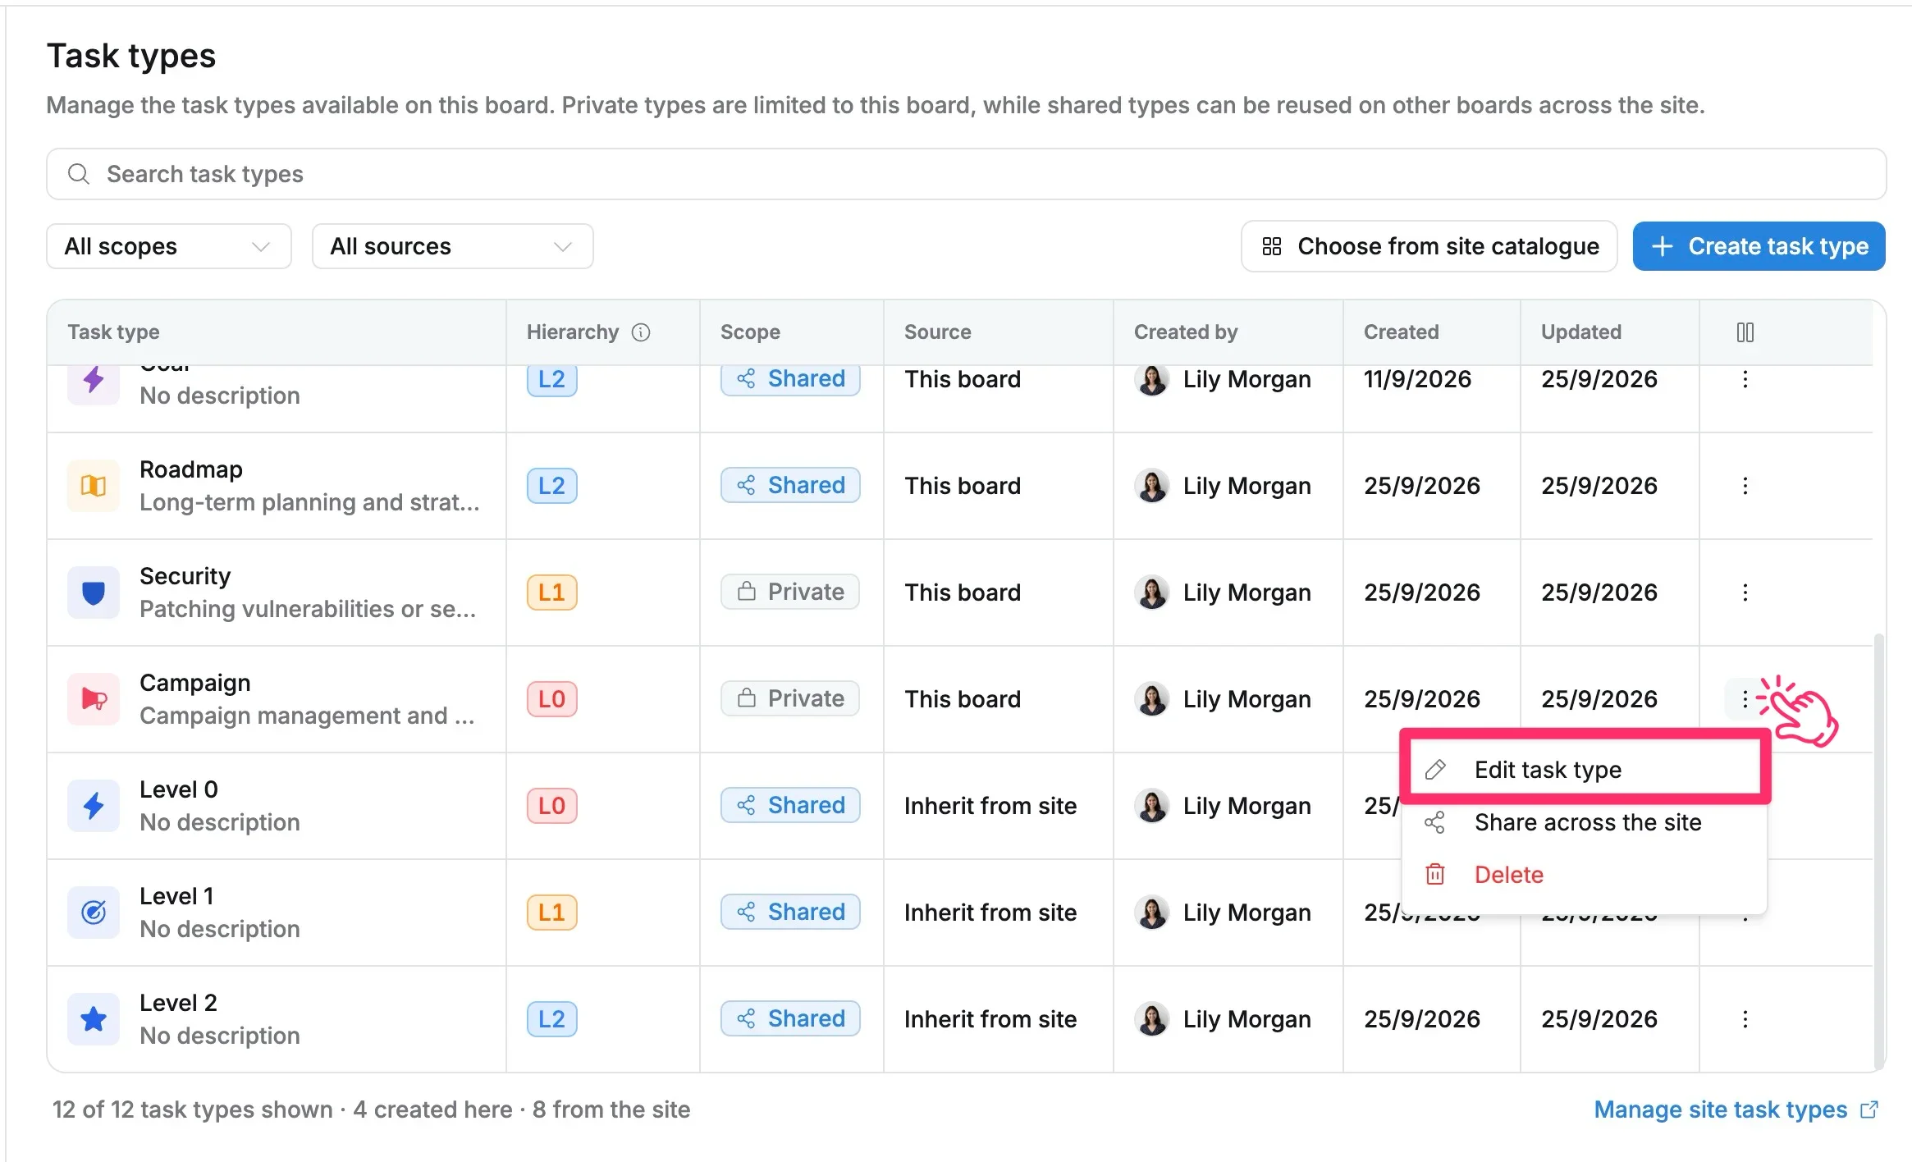
Task: Click Lily Morgan's avatar in the Roadmap row
Action: point(1152,486)
